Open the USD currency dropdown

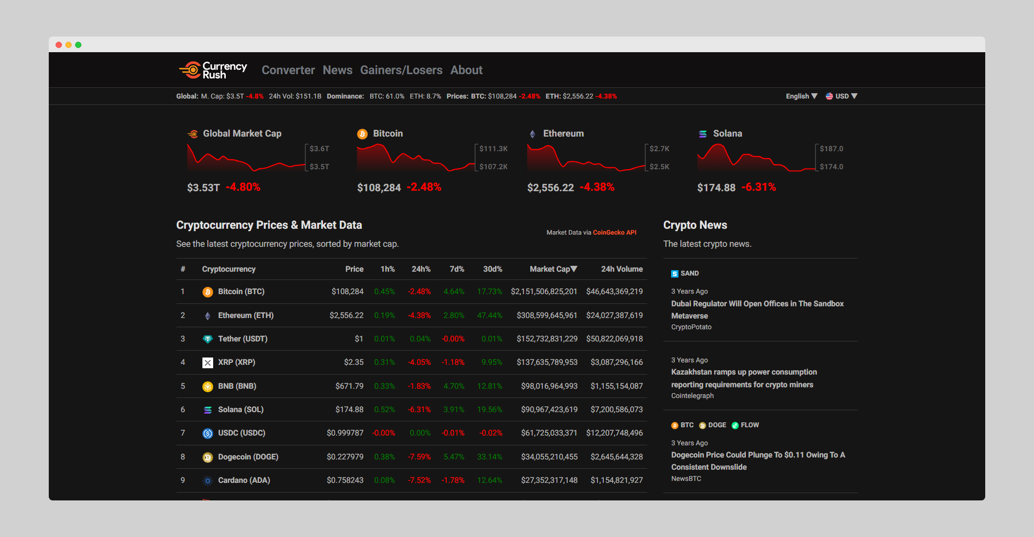pos(846,96)
